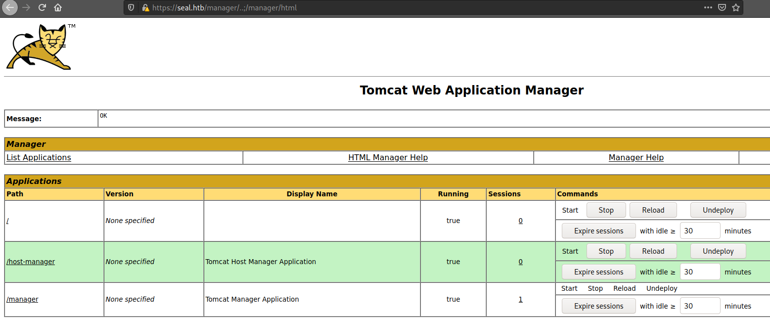Select "Tomcat Host Manager Application" display name
The image size is (770, 318).
point(261,262)
